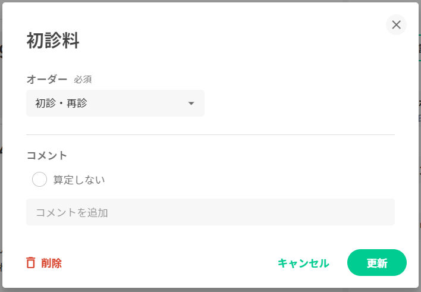Screen dimensions: 421x292
Task: Click the empty space between 削除 and キャンセル
Action: click(x=166, y=263)
